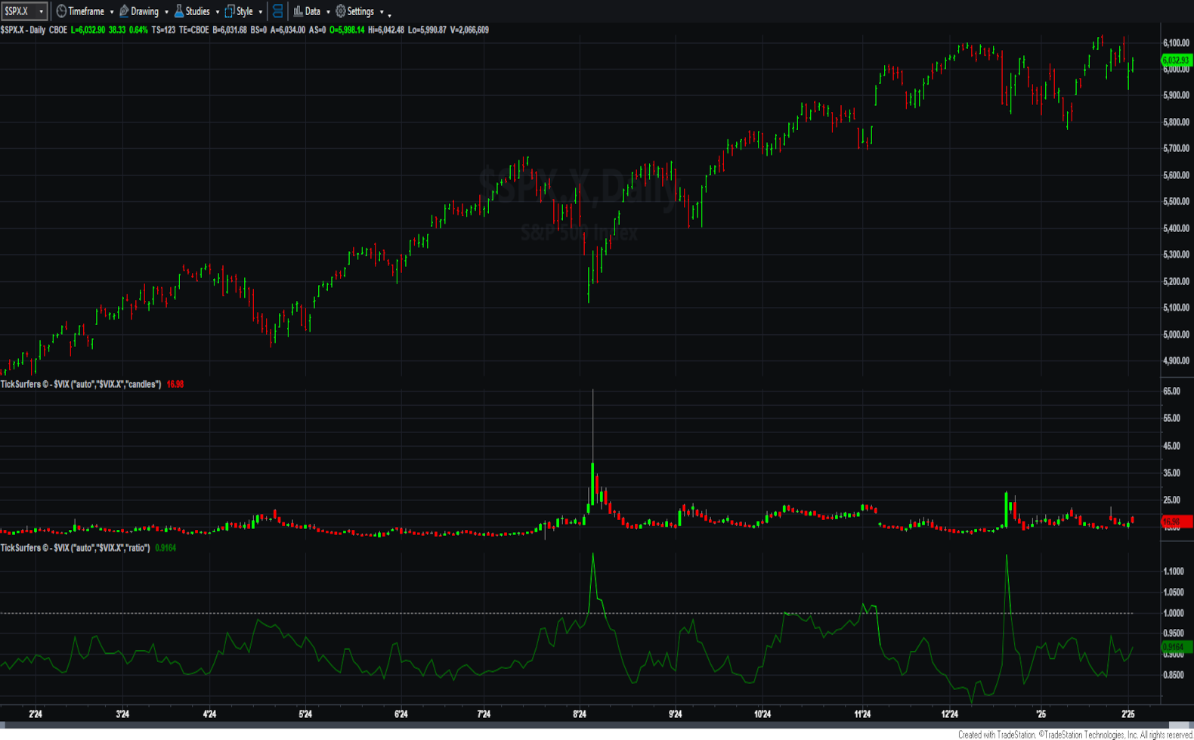The image size is (1194, 740).
Task: Click the "$SPX.X - Daily" status label
Action: tap(23, 30)
